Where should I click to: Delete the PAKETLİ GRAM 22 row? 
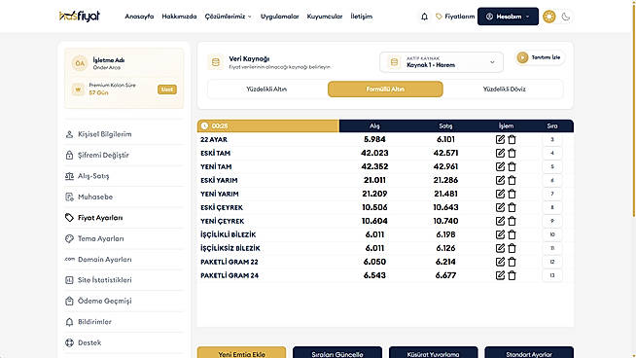coord(512,262)
